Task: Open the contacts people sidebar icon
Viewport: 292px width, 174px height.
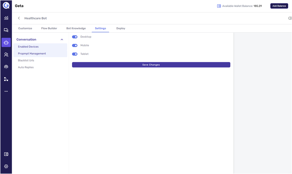Action: pos(6,55)
